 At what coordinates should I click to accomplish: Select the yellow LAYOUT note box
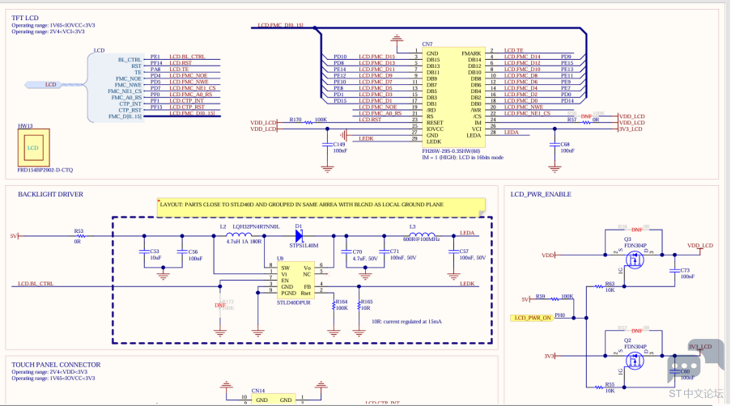point(321,208)
